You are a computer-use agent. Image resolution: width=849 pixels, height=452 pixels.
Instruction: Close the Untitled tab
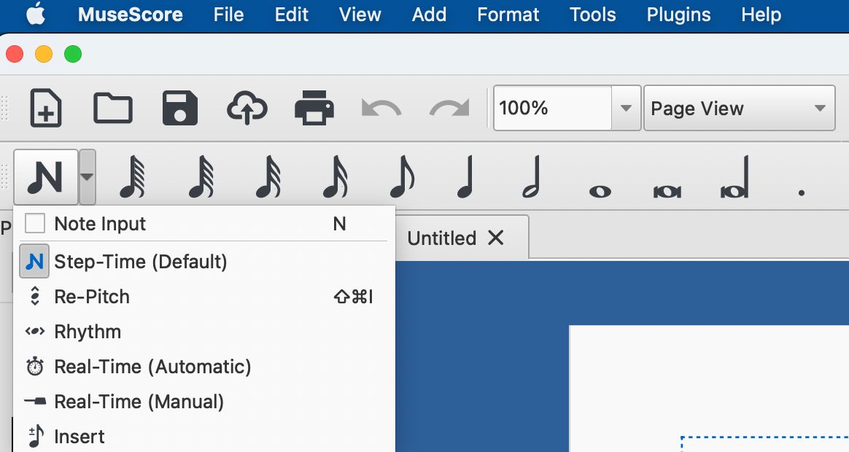495,238
